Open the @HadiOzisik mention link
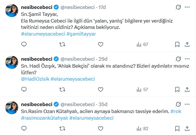This screenshot has width=196, height=135. 35,79
